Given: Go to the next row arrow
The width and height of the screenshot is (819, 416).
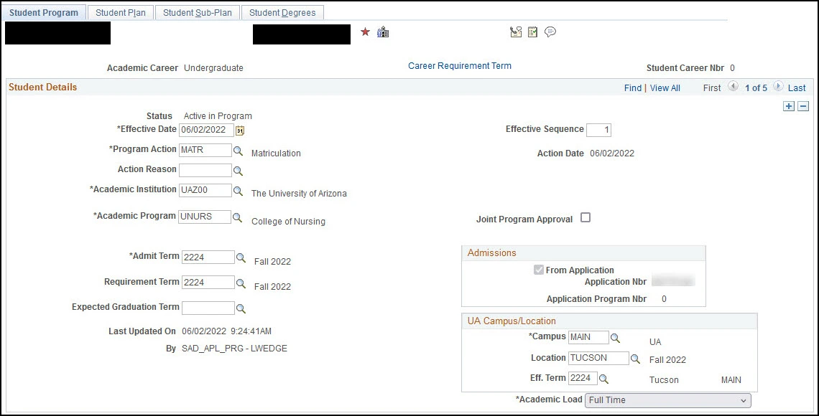Looking at the screenshot, I should click(x=778, y=87).
